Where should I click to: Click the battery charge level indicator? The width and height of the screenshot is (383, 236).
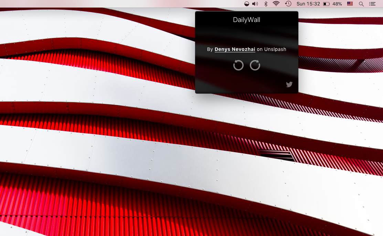[x=325, y=4]
